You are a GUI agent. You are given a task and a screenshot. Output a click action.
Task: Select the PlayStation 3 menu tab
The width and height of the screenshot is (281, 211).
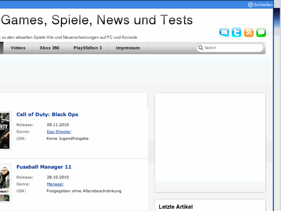click(x=88, y=48)
